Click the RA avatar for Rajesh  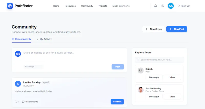pyautogui.click(x=140, y=70)
